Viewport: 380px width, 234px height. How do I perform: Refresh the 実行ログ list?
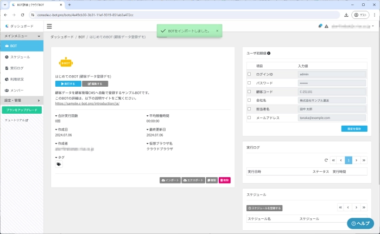(326, 160)
